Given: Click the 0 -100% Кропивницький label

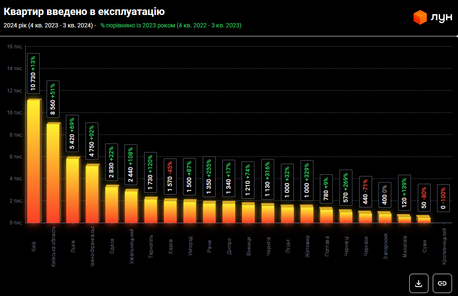Looking at the screenshot, I should (x=443, y=198).
